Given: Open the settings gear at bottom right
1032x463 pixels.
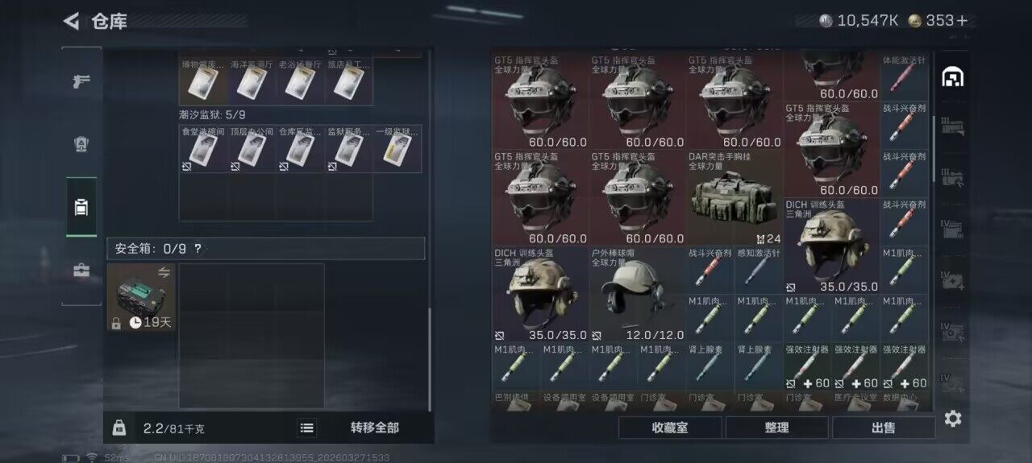Looking at the screenshot, I should point(953,419).
